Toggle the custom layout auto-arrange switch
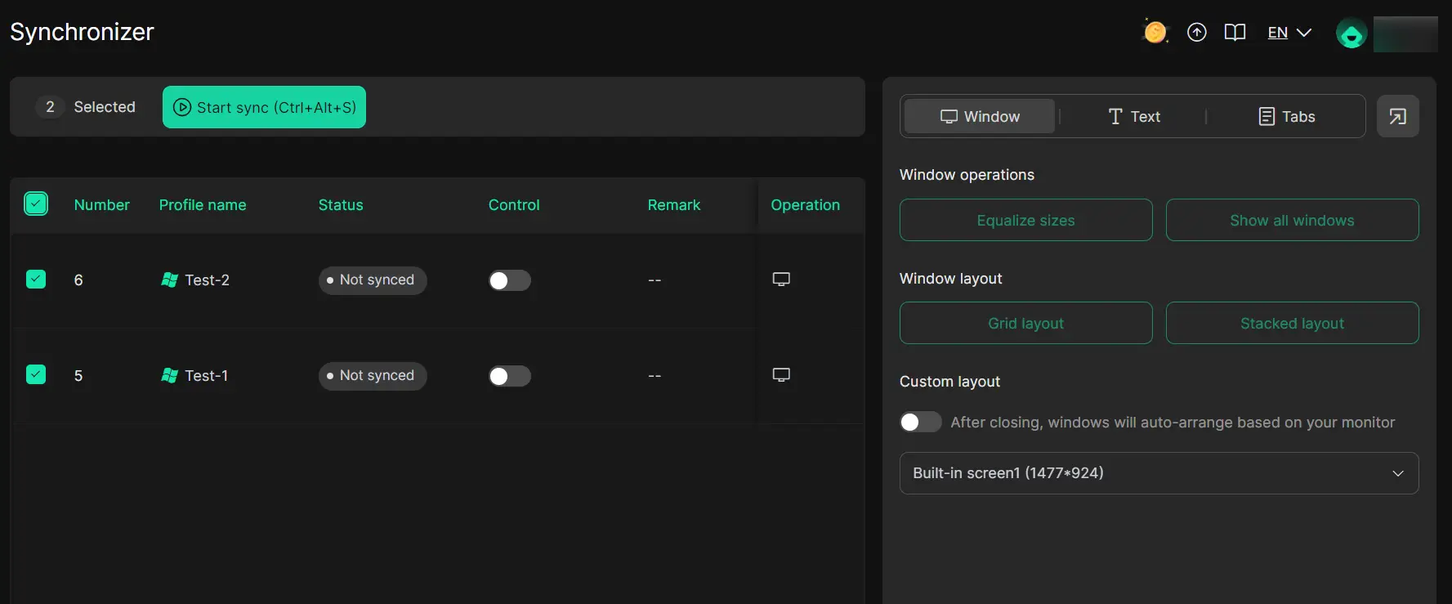 [x=920, y=422]
